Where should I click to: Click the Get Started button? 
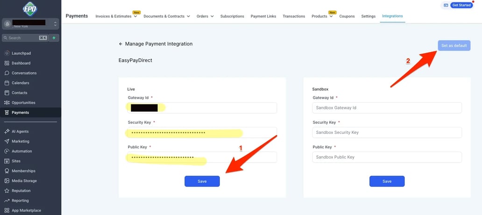tap(461, 5)
